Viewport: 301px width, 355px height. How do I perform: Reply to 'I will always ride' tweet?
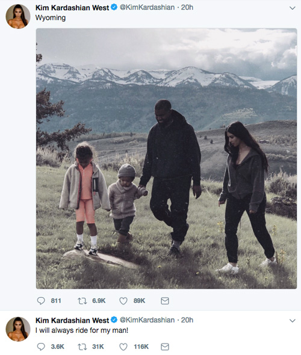(x=41, y=347)
